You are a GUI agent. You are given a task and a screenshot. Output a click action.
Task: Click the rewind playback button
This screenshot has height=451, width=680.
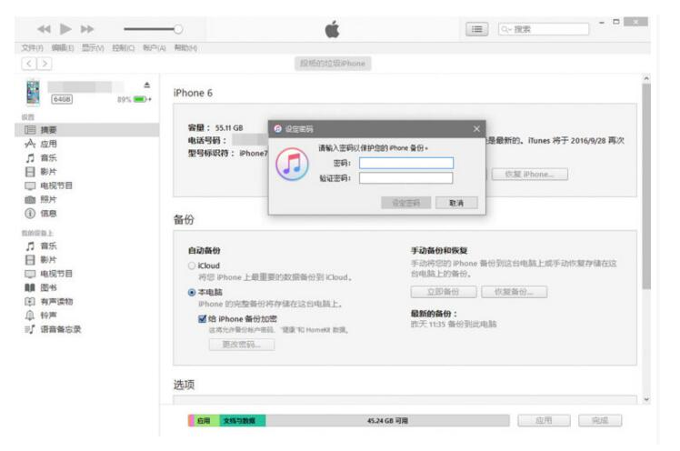[44, 29]
